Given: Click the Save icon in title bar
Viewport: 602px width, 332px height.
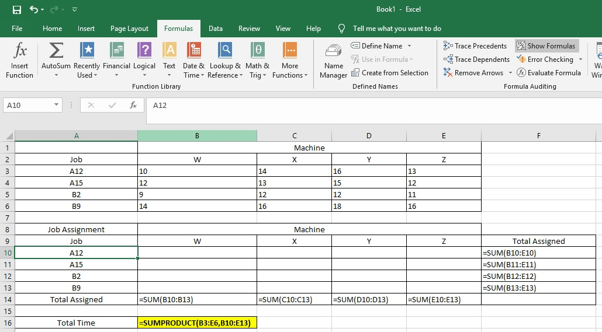Looking at the screenshot, I should tap(17, 10).
